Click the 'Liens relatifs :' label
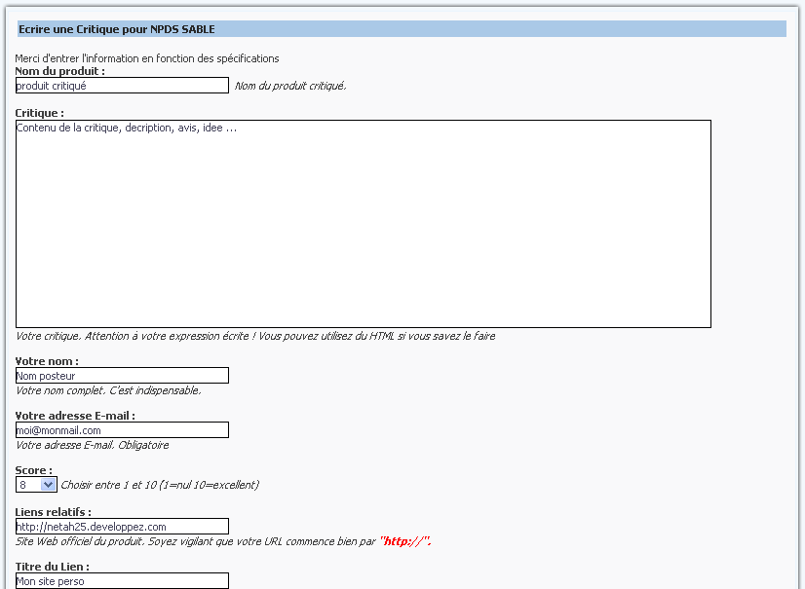This screenshot has width=805, height=589. coord(54,512)
